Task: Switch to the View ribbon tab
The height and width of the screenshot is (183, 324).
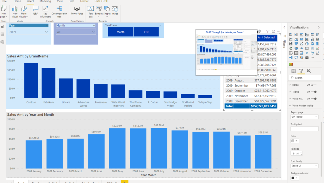Action: (x=60, y=1)
